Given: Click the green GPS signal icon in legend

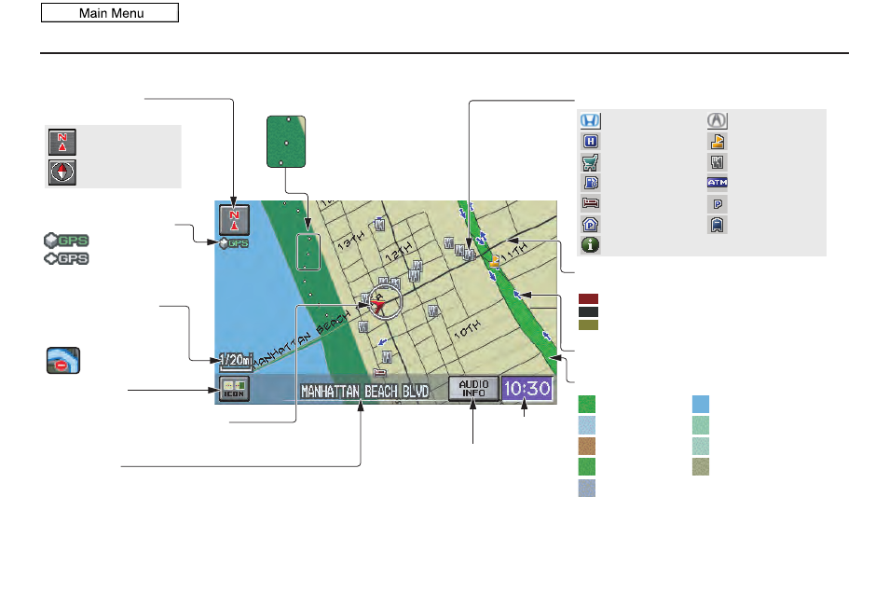Looking at the screenshot, I should point(66,241).
